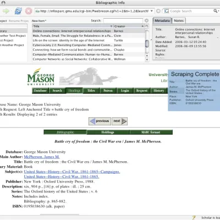Open the Google search engine icon menu
The height and width of the screenshot is (220, 220).
point(166,11)
